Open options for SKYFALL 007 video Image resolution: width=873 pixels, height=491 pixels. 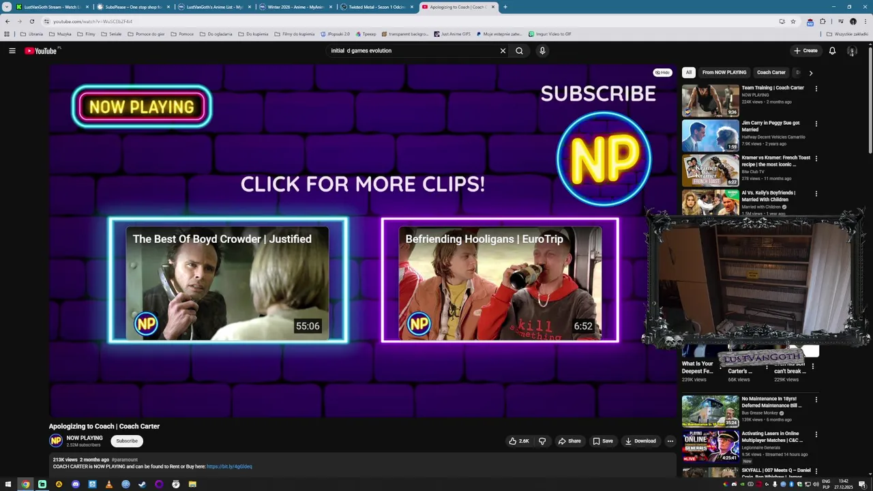(x=816, y=471)
